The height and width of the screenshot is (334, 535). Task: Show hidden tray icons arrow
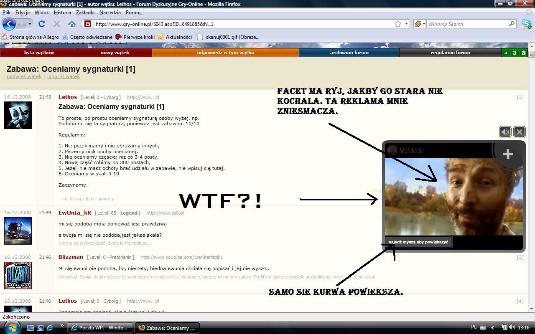coord(492,328)
